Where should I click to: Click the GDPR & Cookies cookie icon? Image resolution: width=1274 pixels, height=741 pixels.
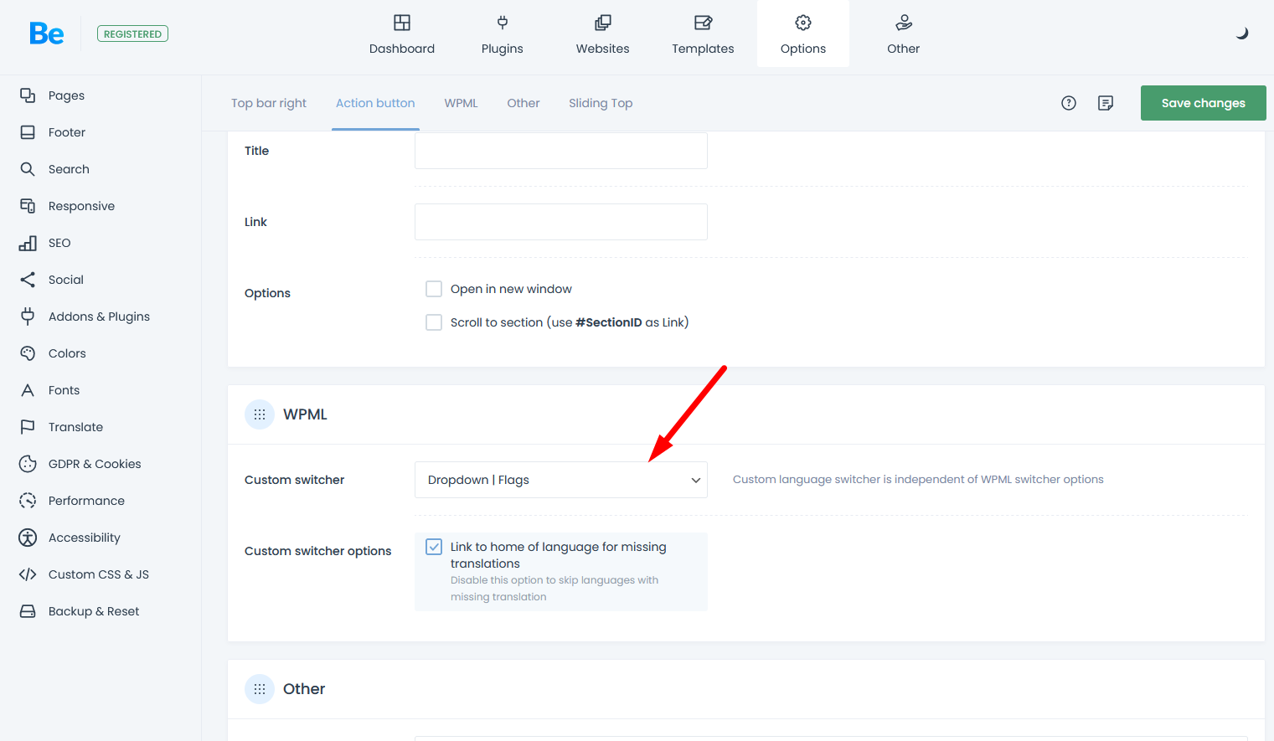(x=28, y=464)
